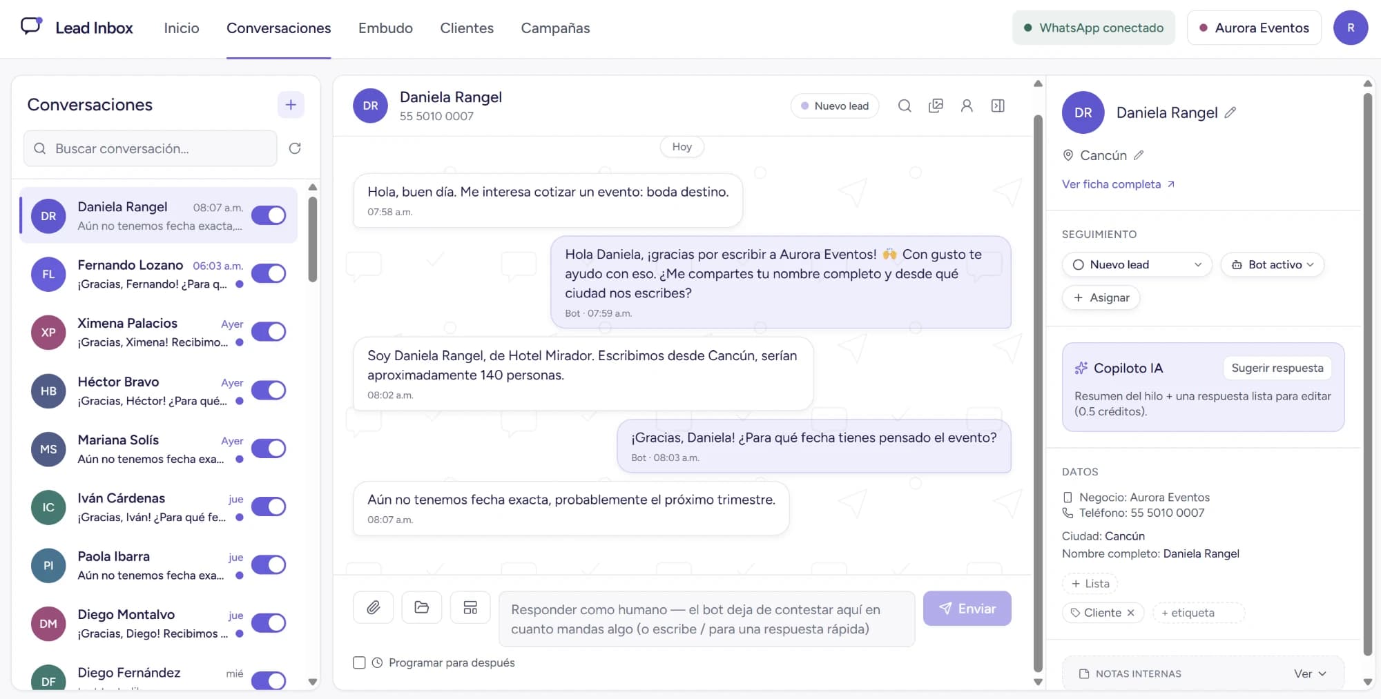Click the Sugerir respuesta button
This screenshot has height=699, width=1381.
(x=1277, y=368)
